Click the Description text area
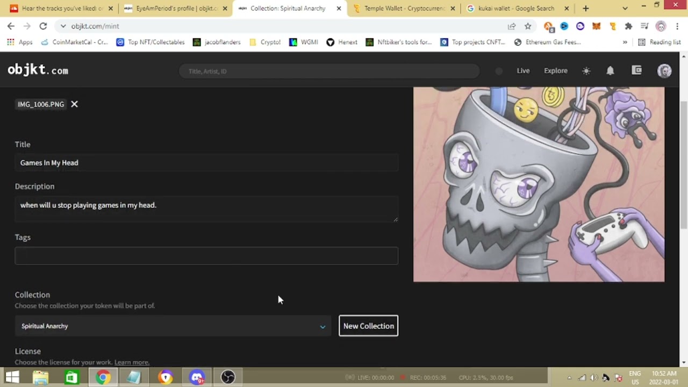This screenshot has height=387, width=688. 206,209
